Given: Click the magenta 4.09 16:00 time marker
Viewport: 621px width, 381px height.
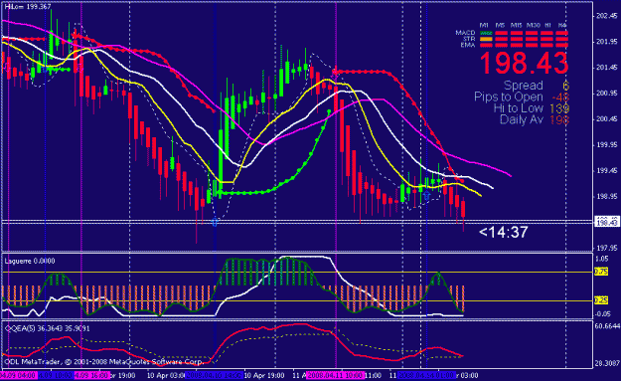Looking at the screenshot, I should (x=91, y=375).
